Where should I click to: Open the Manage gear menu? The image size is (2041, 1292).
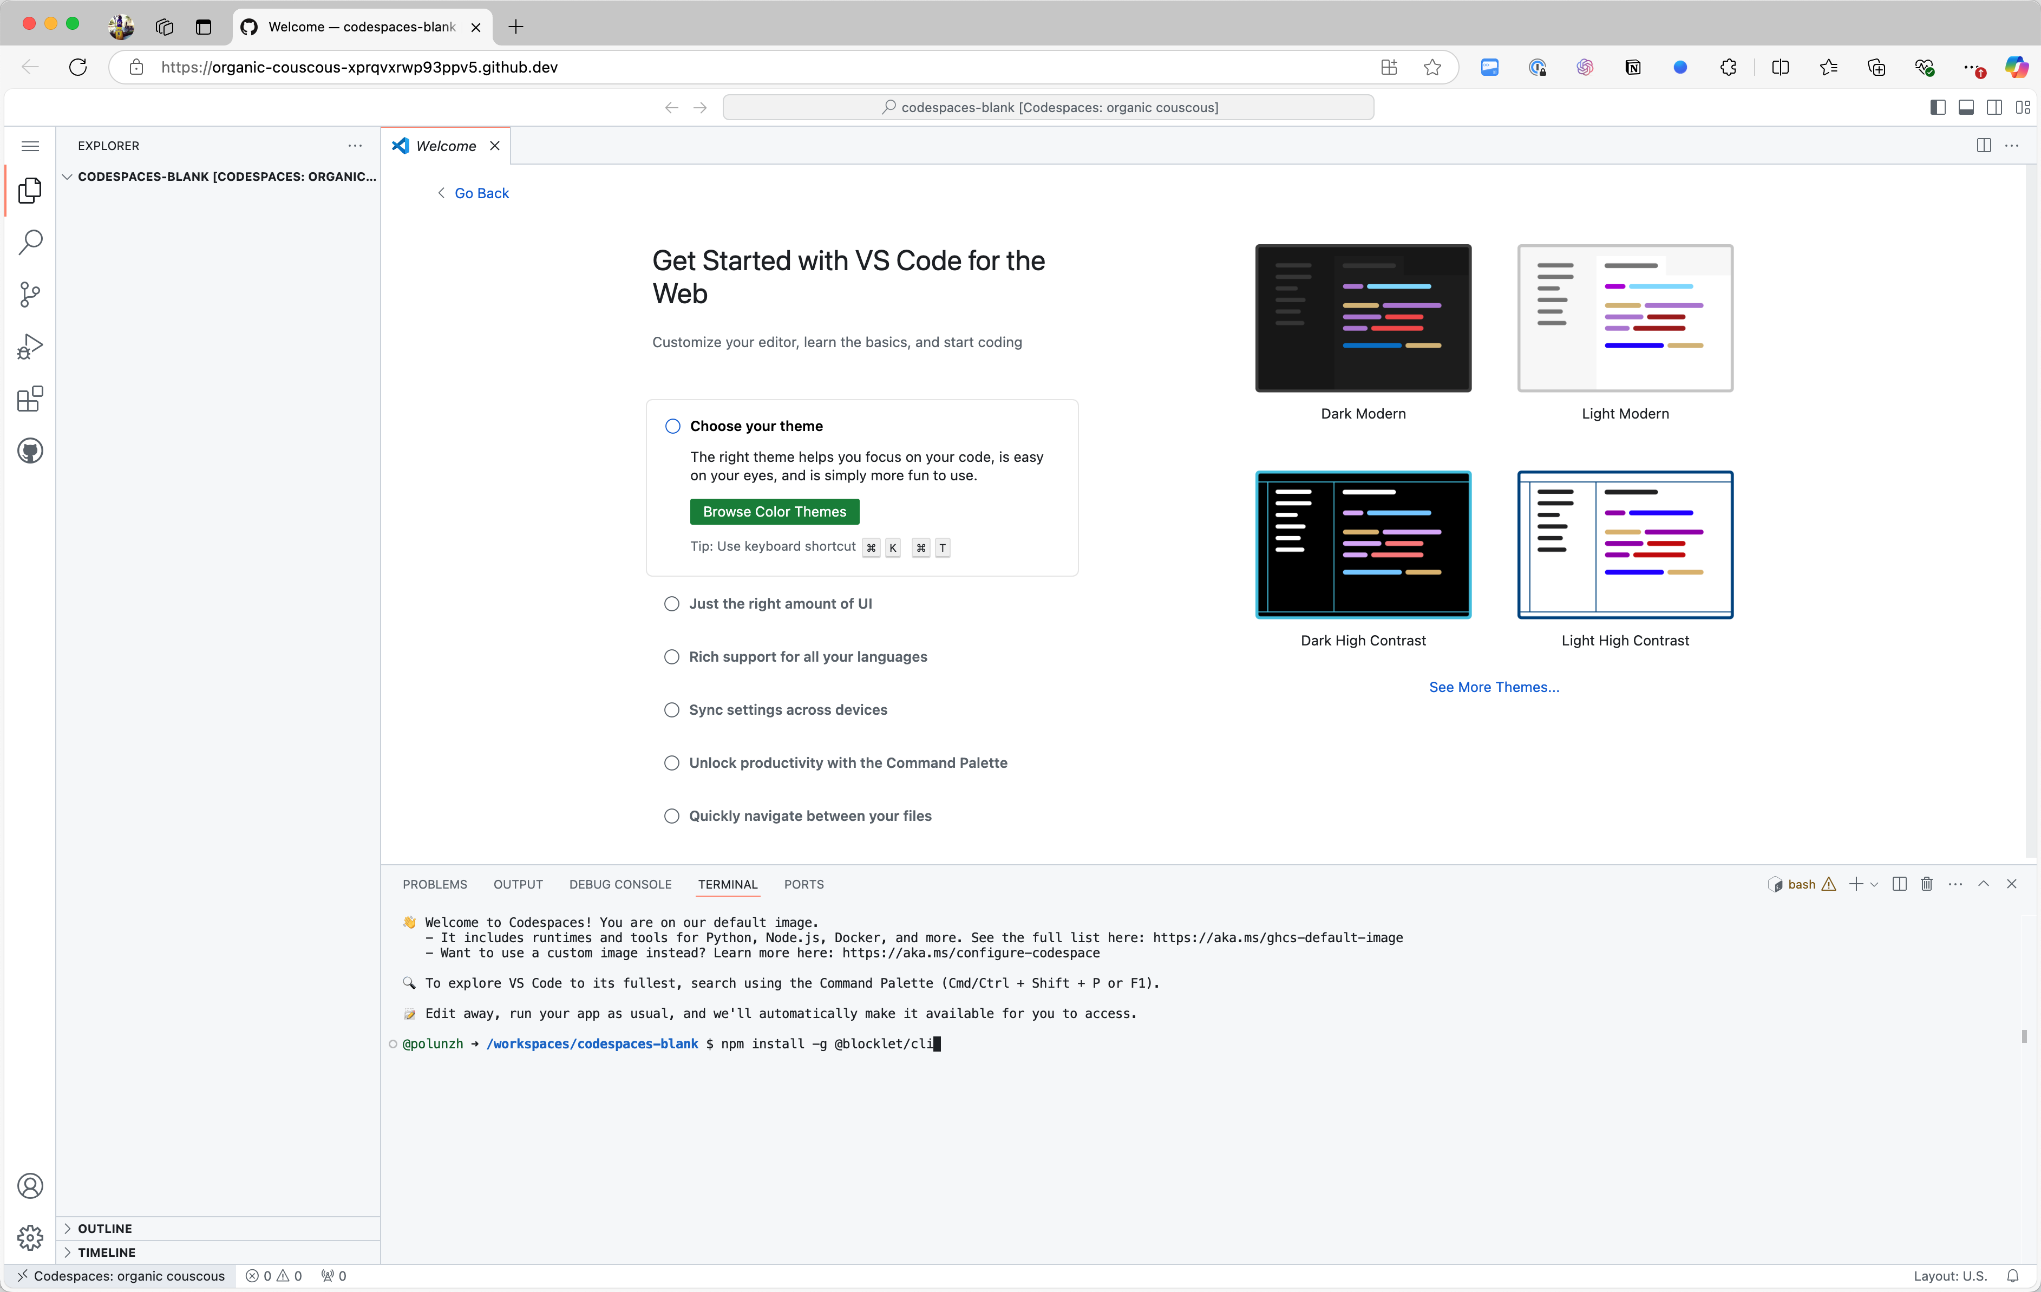pos(30,1237)
